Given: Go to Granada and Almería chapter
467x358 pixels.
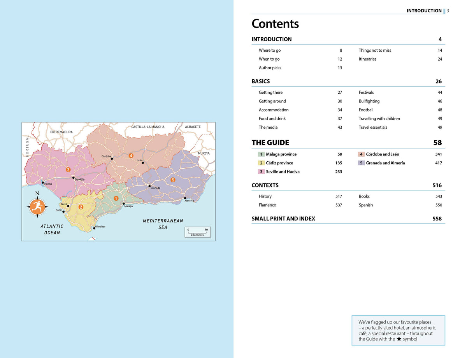Looking at the screenshot, I should (x=385, y=163).
